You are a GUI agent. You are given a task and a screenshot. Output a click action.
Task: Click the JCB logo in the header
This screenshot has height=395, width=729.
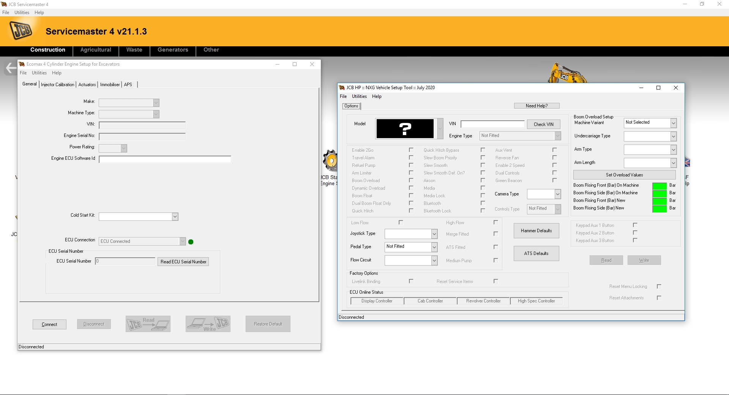tap(21, 30)
